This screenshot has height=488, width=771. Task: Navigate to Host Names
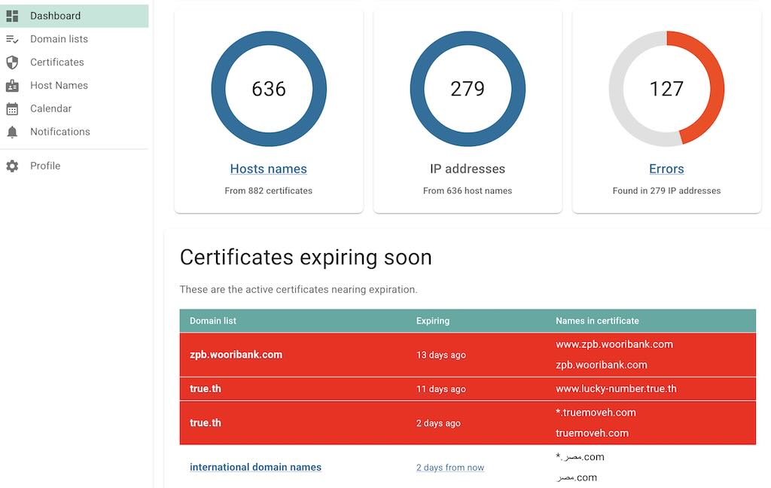[x=75, y=85]
